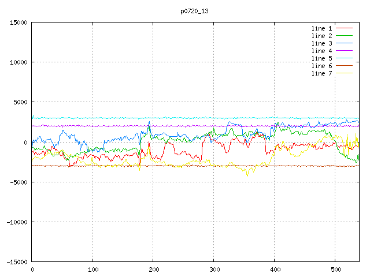Select the "line 2" legend label
Viewport: 370px width, 277px height.
(x=321, y=36)
